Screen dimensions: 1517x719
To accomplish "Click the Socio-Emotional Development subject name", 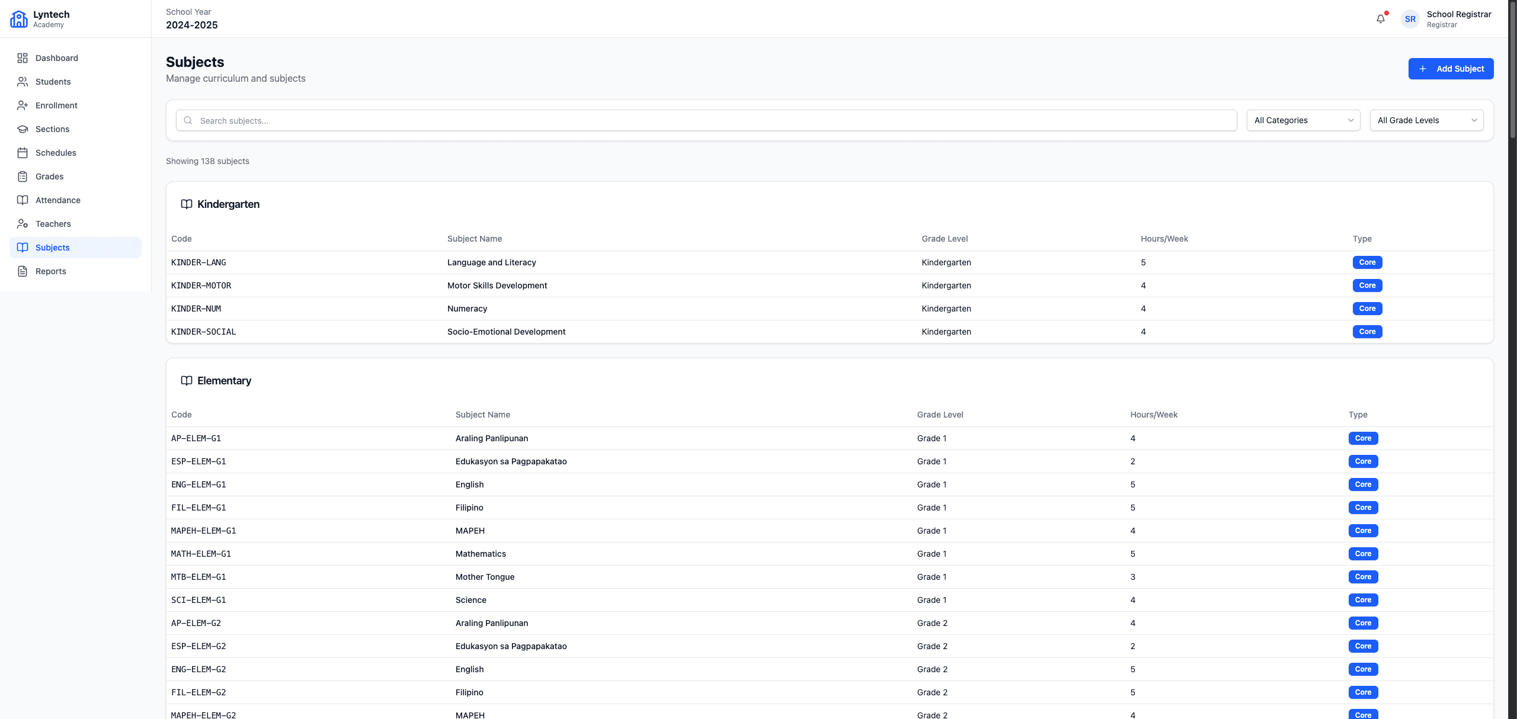I will point(506,332).
